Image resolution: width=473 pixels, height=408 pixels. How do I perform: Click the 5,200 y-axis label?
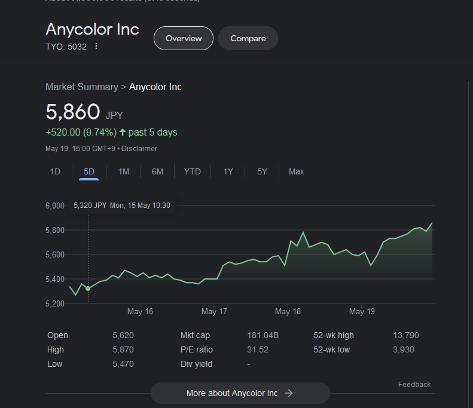(55, 303)
